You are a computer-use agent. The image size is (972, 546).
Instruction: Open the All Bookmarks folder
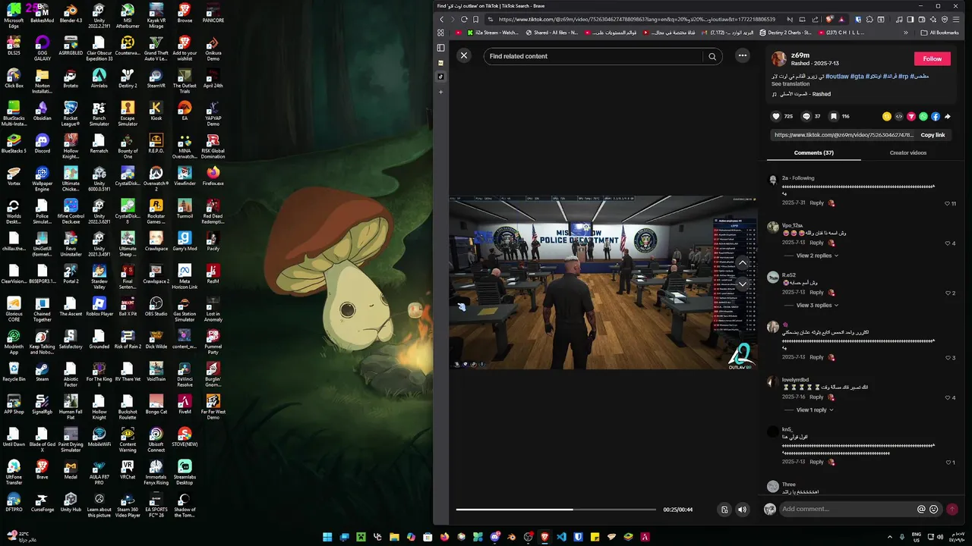click(939, 33)
